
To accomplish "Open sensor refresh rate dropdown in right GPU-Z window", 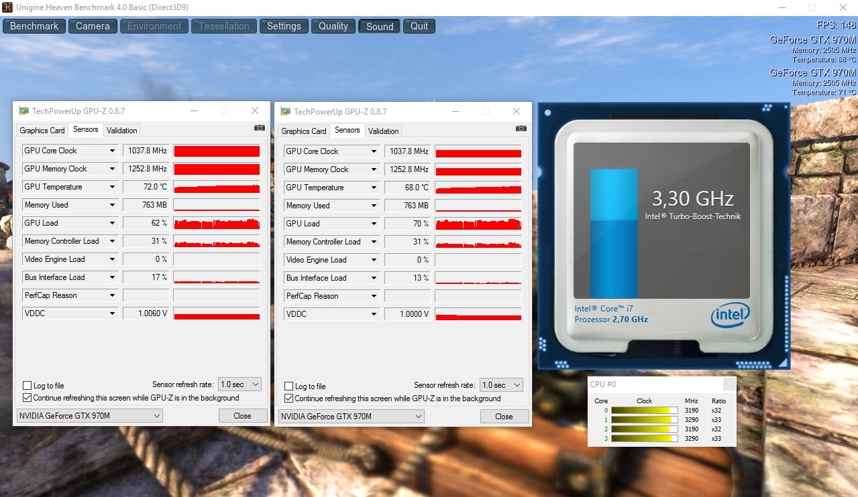I will pyautogui.click(x=501, y=385).
